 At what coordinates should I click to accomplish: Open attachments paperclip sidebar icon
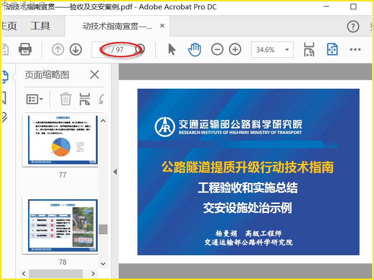[x=5, y=118]
